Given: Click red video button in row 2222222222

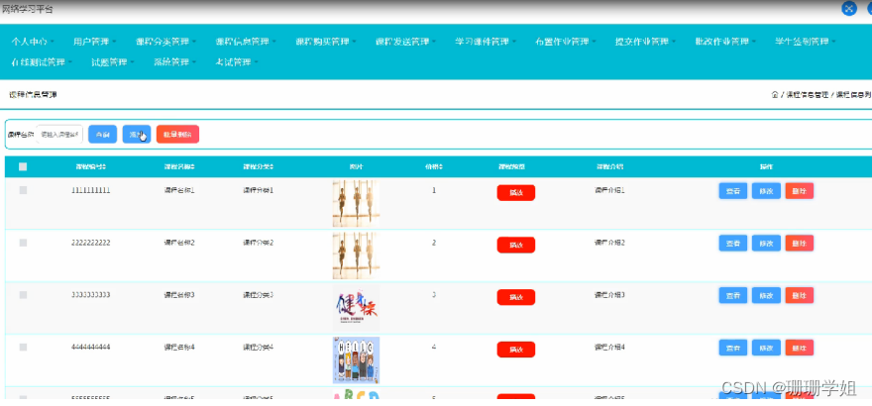Looking at the screenshot, I should click(516, 245).
